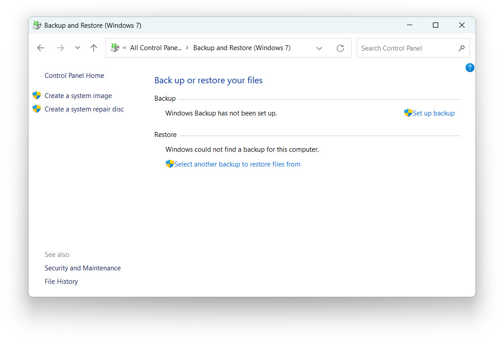
Task: Click the search magnifier icon
Action: pyautogui.click(x=462, y=48)
